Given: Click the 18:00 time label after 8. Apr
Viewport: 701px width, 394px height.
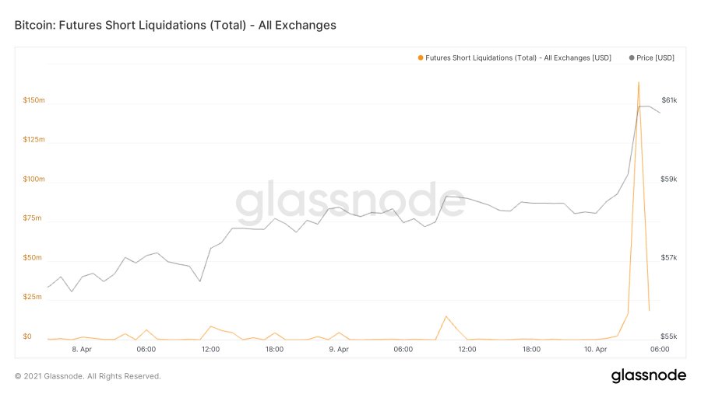Looking at the screenshot, I should coord(274,349).
